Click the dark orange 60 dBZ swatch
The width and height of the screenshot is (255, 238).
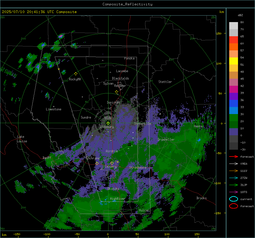point(233,47)
